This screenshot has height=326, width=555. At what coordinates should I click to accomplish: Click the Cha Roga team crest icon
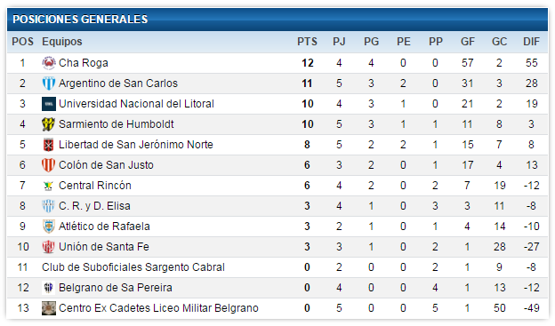49,63
